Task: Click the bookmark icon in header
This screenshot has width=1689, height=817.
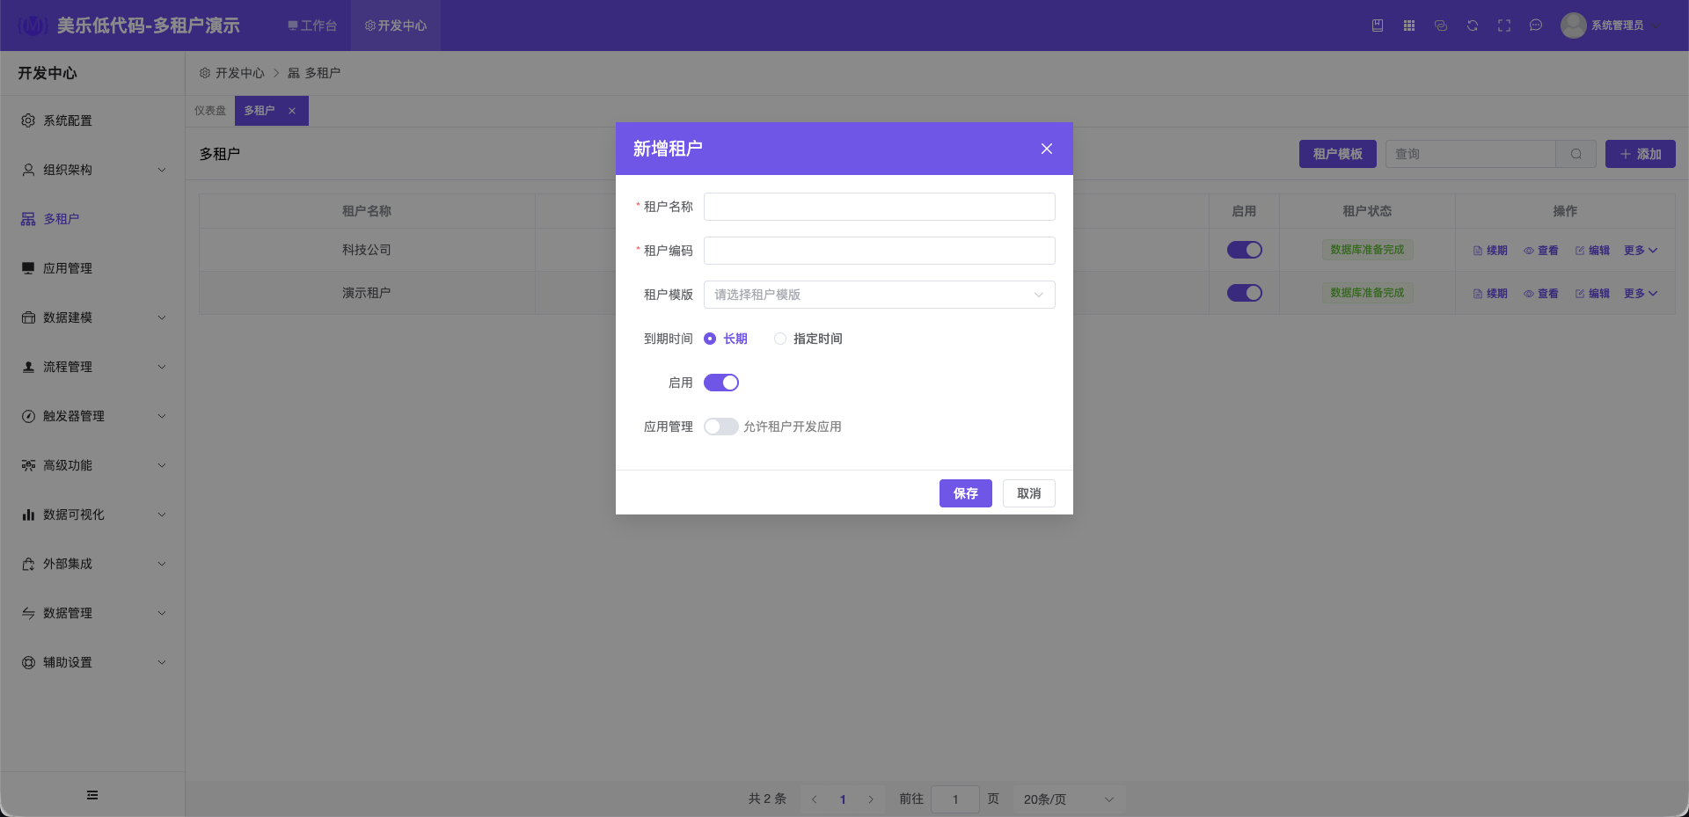Action: pyautogui.click(x=1378, y=26)
